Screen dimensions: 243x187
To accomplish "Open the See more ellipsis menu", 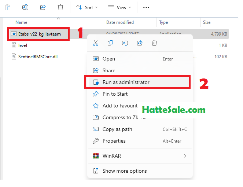I will point(146,7).
